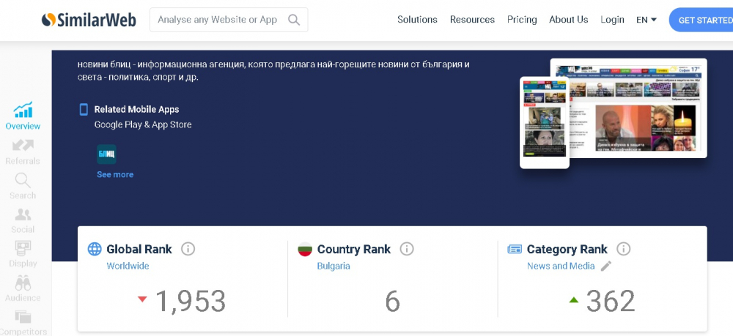
Task: Open the Social sidebar section
Action: pos(23,221)
